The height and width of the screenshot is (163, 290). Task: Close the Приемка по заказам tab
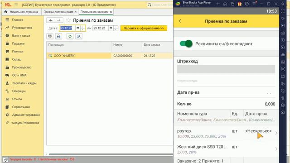[x=111, y=12]
